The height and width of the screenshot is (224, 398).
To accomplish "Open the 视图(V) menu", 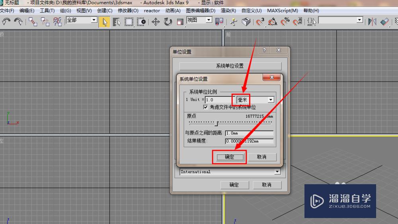I will [84, 11].
